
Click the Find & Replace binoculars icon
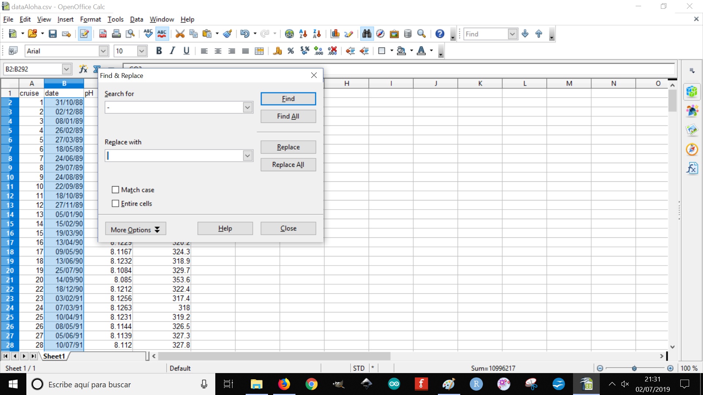click(x=367, y=34)
